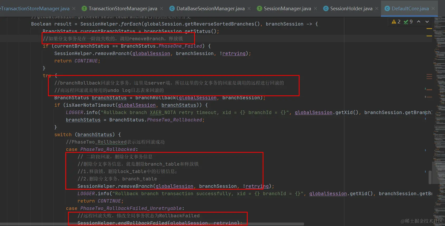Switch to the DataBaseSessionManager.java tab

coord(211,8)
